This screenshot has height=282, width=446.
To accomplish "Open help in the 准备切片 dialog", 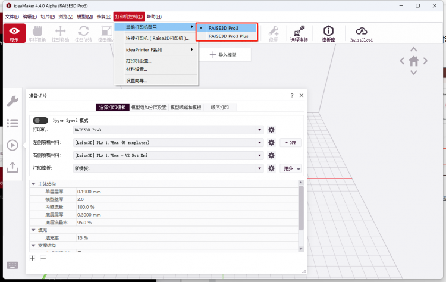I will pos(292,96).
